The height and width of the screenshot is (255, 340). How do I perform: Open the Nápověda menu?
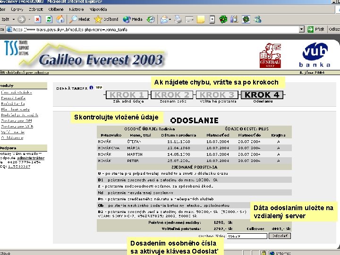pyautogui.click(x=98, y=9)
